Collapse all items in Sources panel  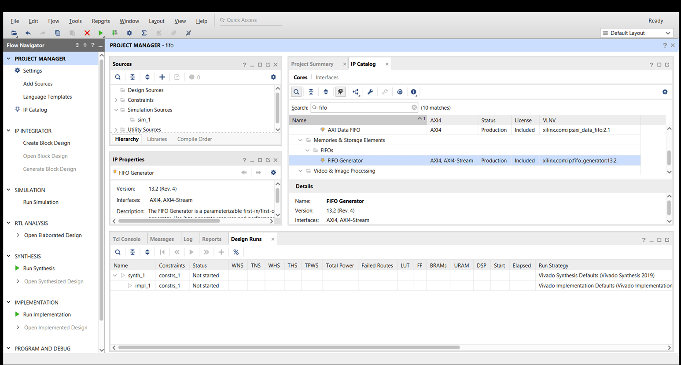pyautogui.click(x=133, y=77)
